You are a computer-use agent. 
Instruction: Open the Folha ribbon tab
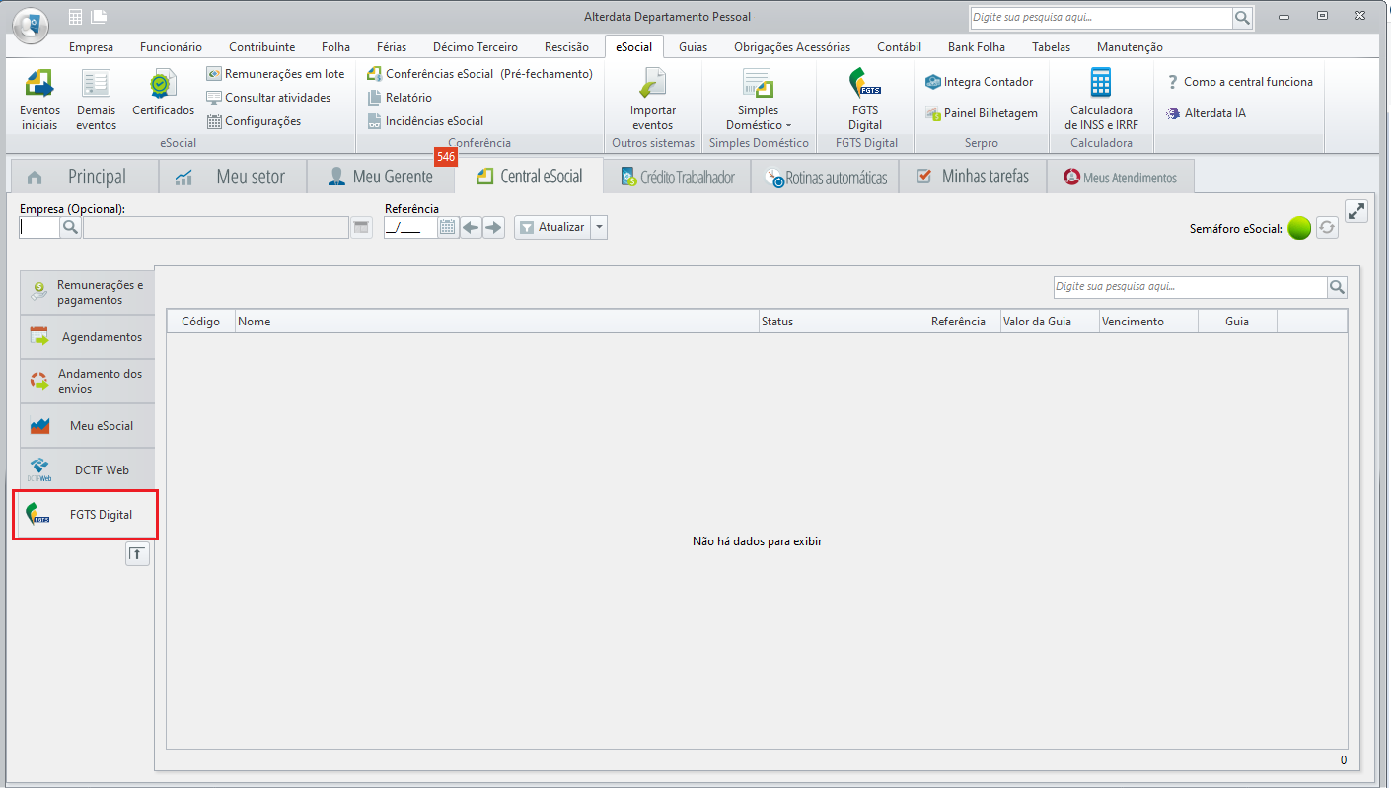pyautogui.click(x=335, y=47)
